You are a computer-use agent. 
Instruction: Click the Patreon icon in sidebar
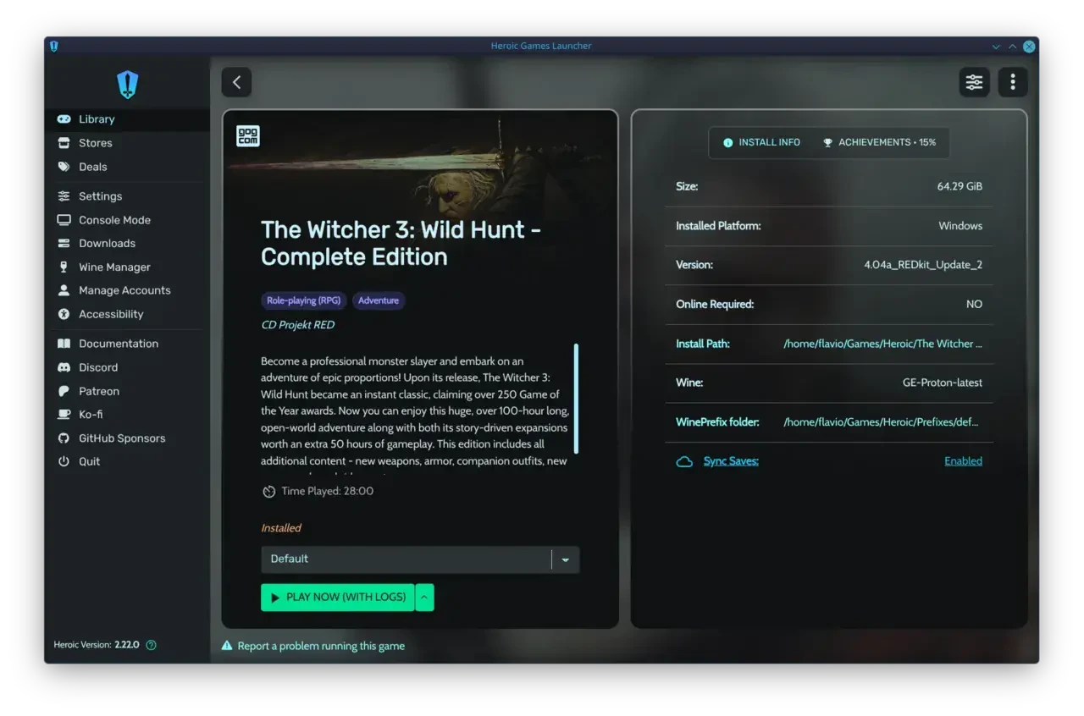64,391
